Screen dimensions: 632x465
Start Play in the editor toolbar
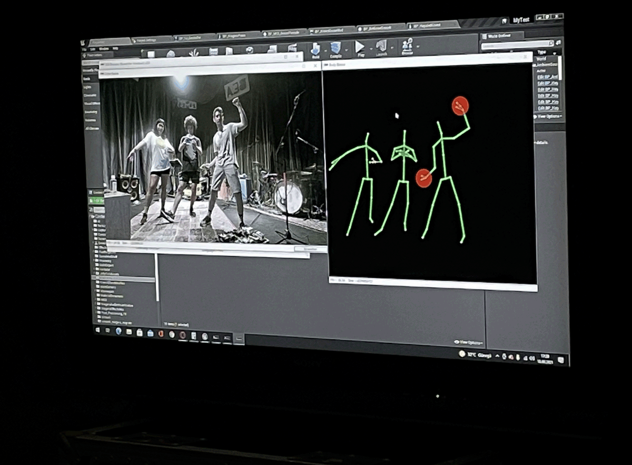click(360, 48)
